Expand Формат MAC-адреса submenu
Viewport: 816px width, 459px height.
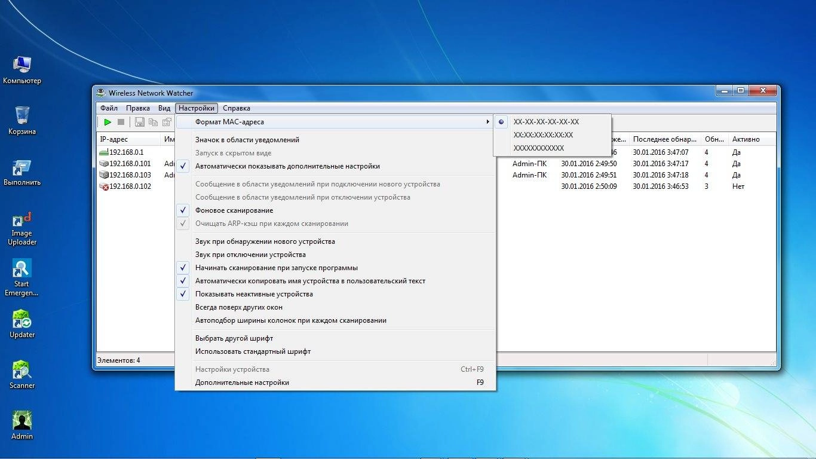pyautogui.click(x=335, y=122)
